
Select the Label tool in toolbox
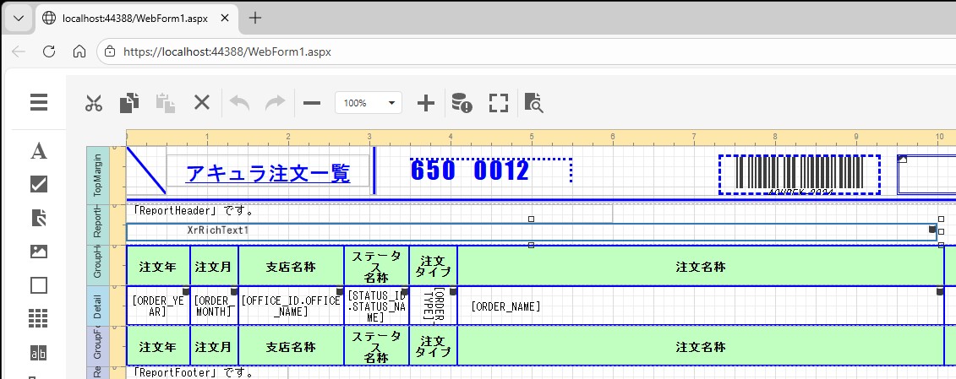(x=39, y=151)
